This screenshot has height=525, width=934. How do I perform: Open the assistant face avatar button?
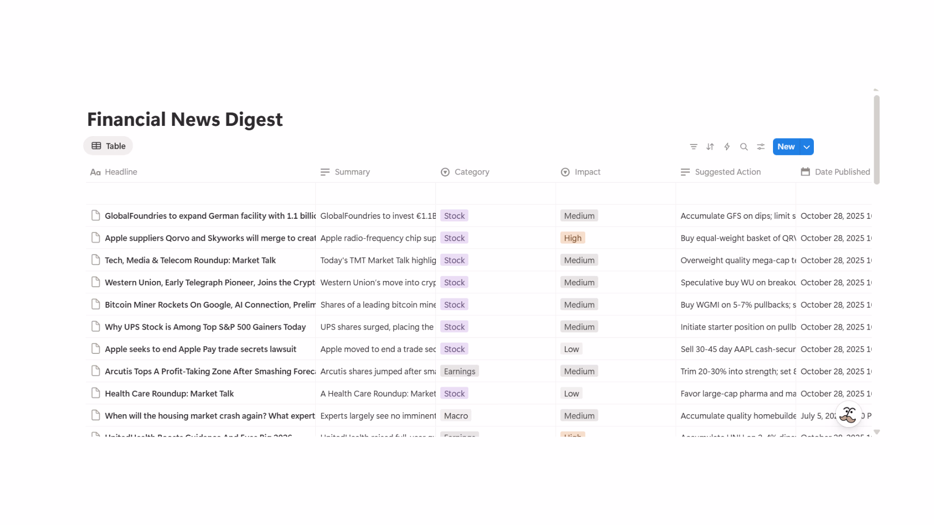[x=848, y=415]
